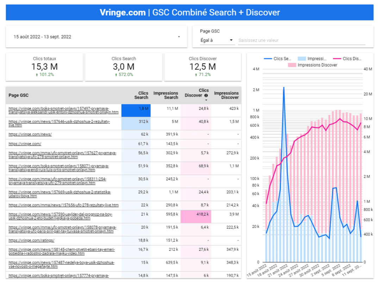Image resolution: width=379 pixels, height=284 pixels.
Task: Sort by the Impressions Search column header
Action: [x=166, y=95]
